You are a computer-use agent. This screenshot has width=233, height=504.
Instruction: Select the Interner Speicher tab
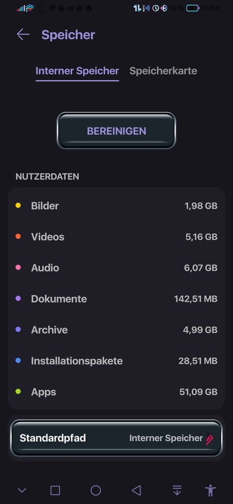77,71
